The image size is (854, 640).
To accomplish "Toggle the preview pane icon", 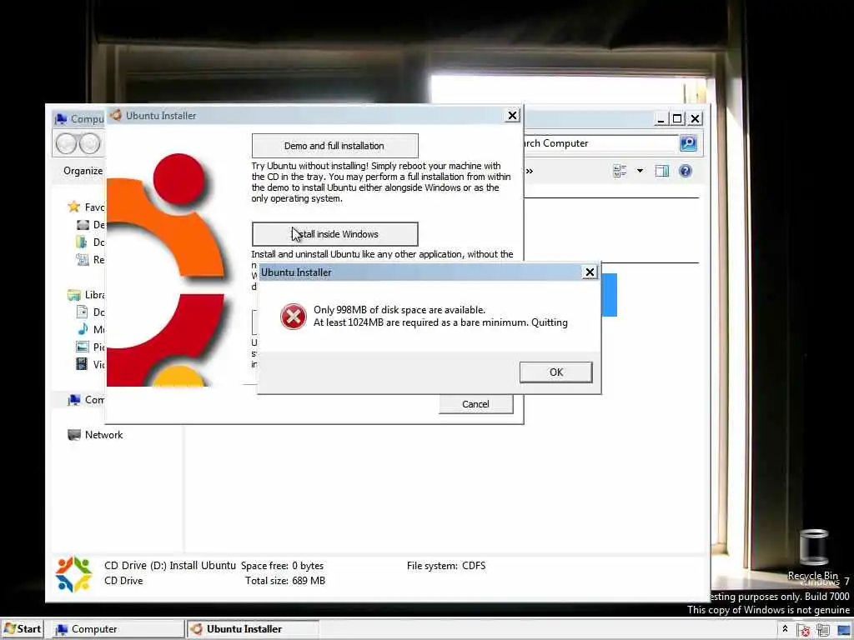I will click(661, 171).
